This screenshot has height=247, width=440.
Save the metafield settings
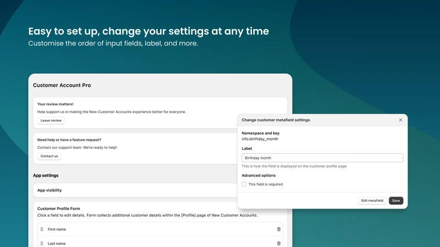(395, 200)
